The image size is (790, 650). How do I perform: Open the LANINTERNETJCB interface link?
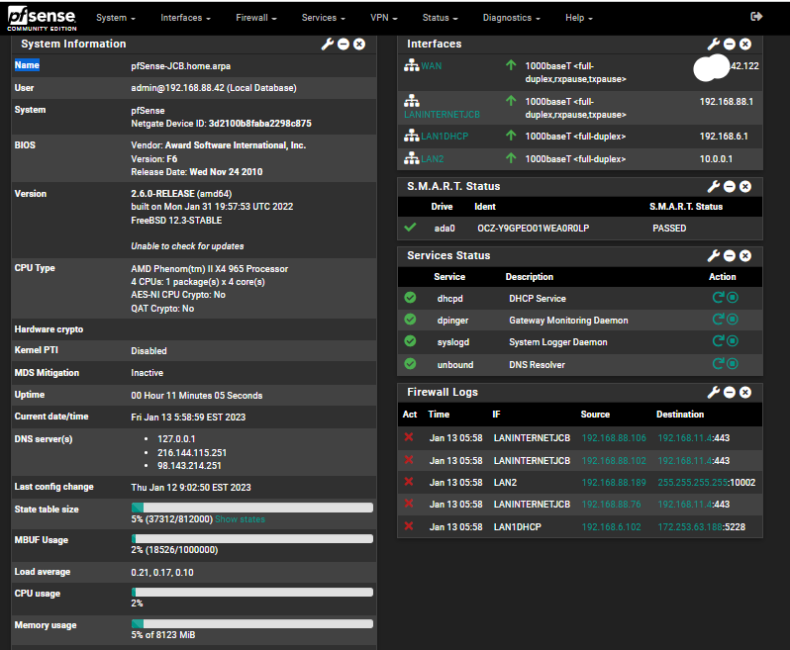coord(442,115)
